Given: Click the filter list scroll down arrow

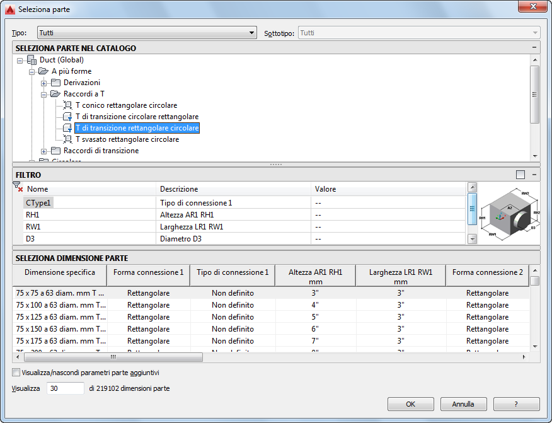Looking at the screenshot, I should click(472, 239).
